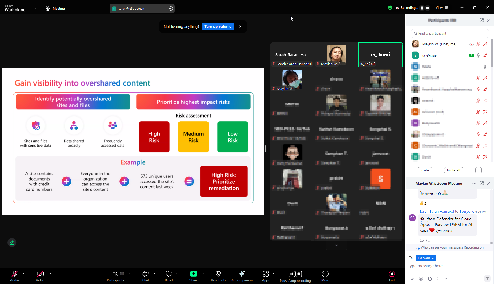Attach a file in chat
Viewport: 494px width, 284px height.
[430, 279]
